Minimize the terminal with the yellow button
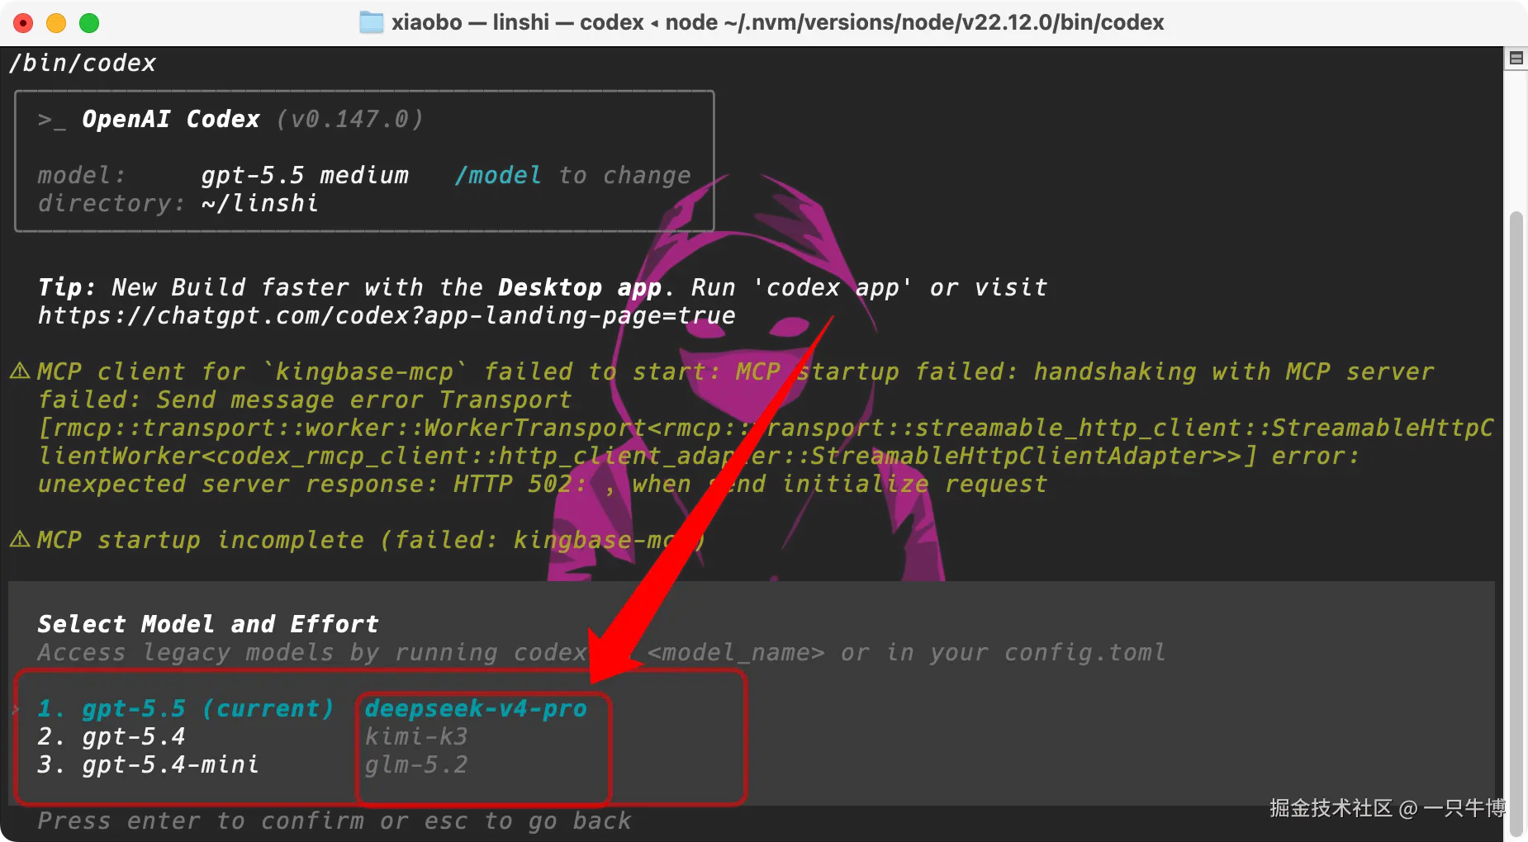This screenshot has height=842, width=1528. tap(56, 23)
